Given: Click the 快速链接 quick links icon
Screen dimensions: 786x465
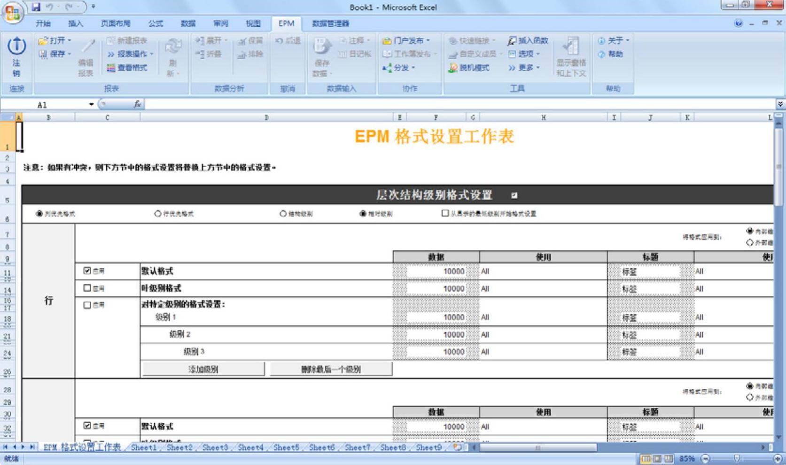Looking at the screenshot, I should click(453, 41).
